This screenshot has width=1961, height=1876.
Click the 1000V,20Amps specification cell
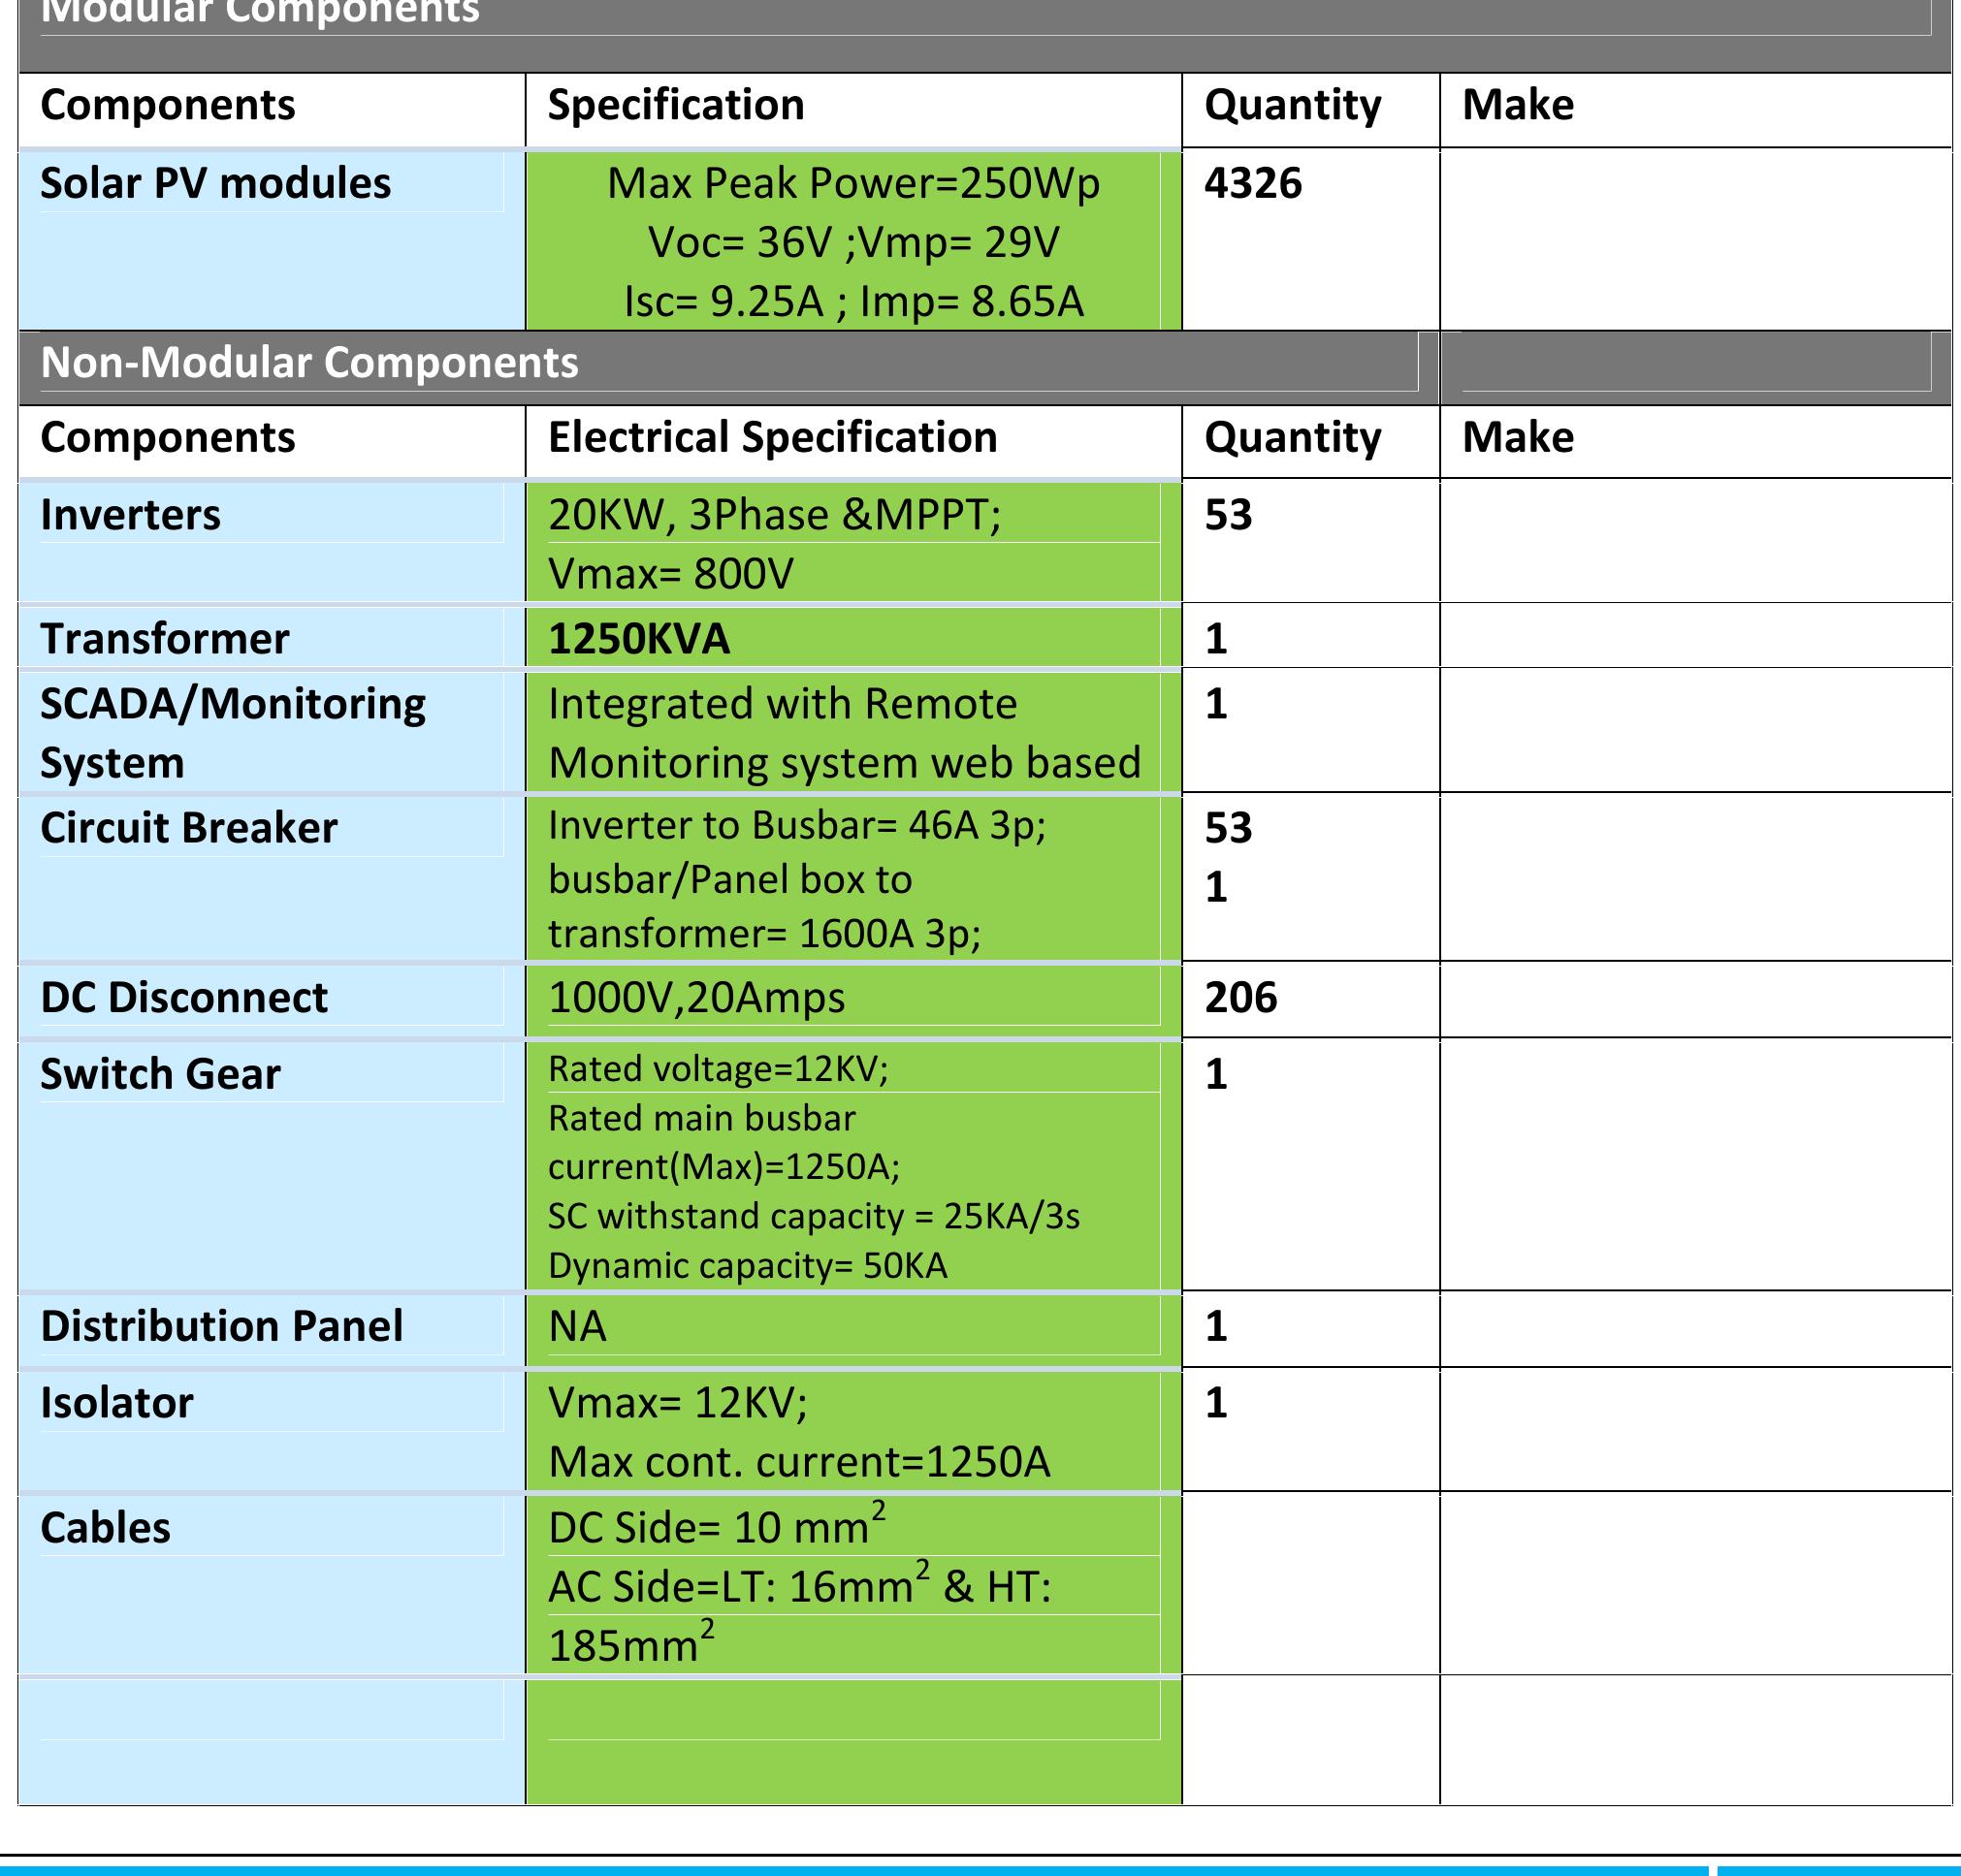coord(696,998)
